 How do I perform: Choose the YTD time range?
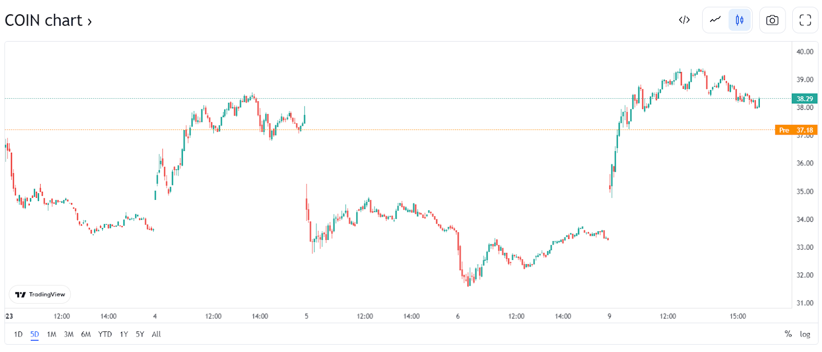tap(105, 334)
